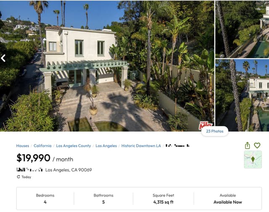Open the map location thumbnail
This screenshot has width=269, height=212.
coord(253,160)
